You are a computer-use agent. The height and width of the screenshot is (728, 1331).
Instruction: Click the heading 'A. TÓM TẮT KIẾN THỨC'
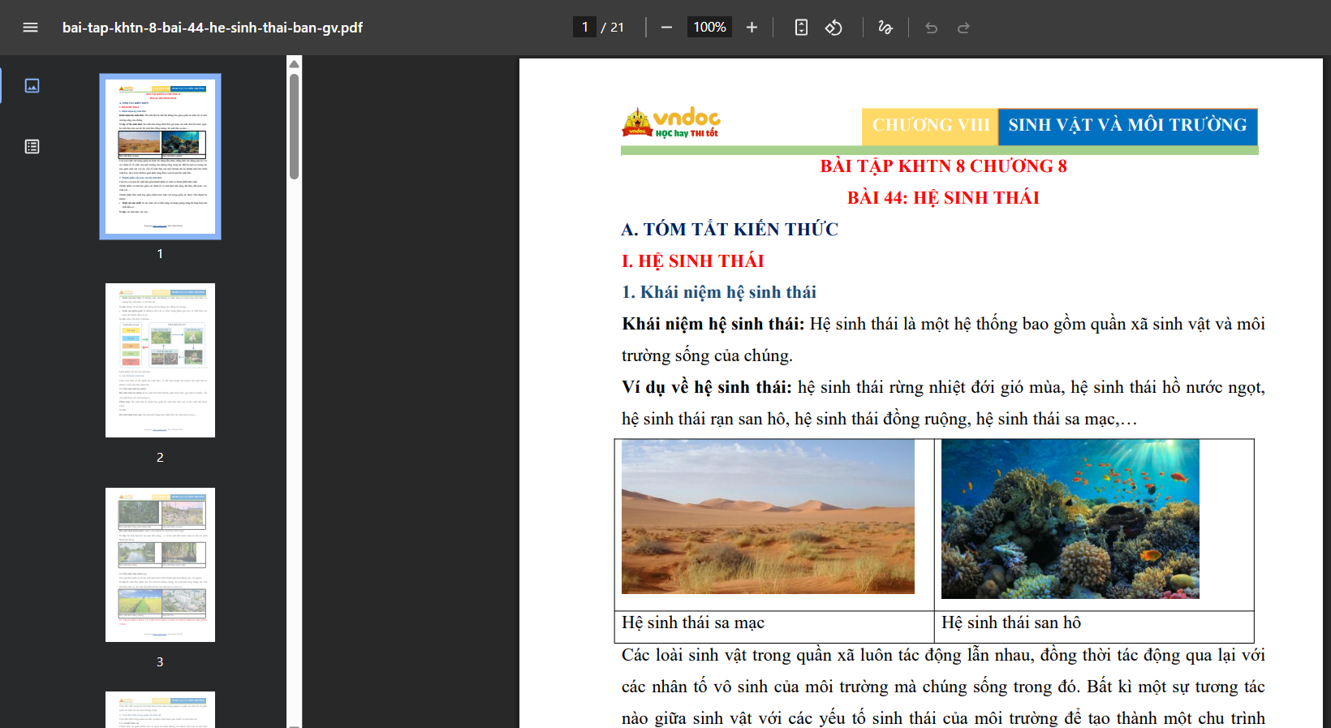click(730, 230)
